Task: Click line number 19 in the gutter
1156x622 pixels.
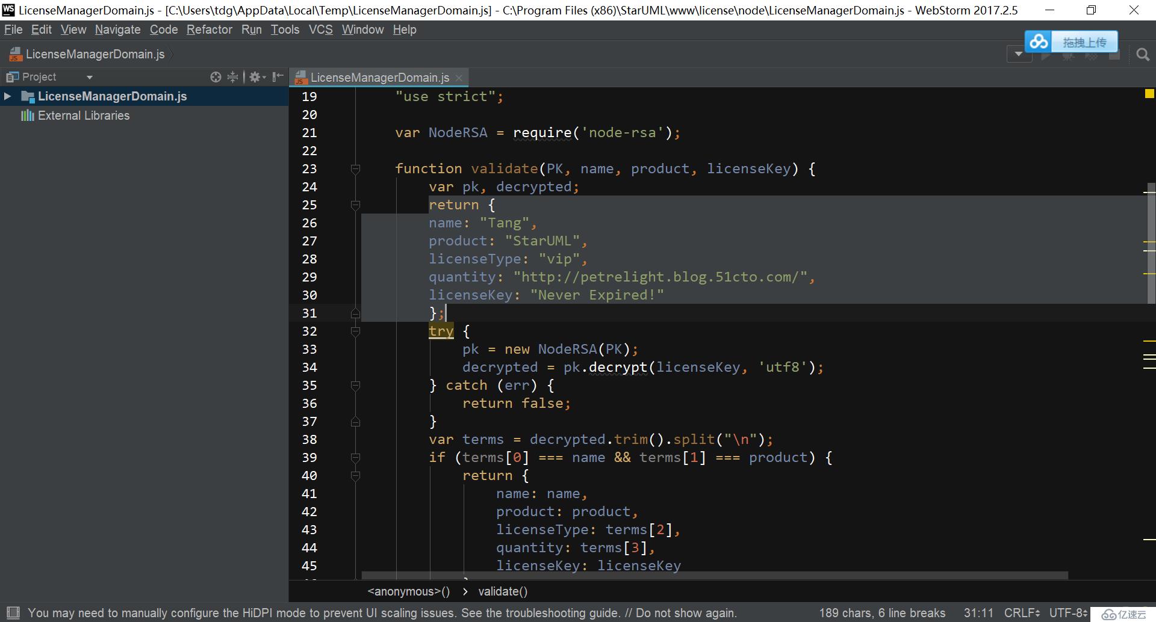Action: click(309, 97)
